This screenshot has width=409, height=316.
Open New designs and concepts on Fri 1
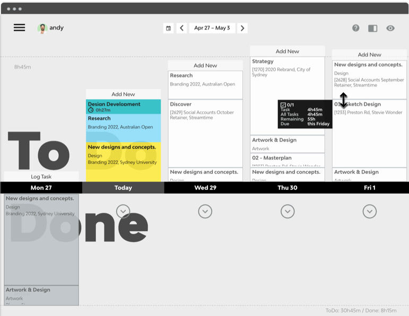click(369, 80)
